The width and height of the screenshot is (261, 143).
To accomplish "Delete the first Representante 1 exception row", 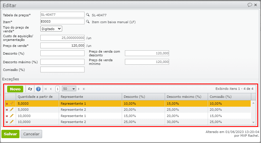I will click(x=7, y=104).
